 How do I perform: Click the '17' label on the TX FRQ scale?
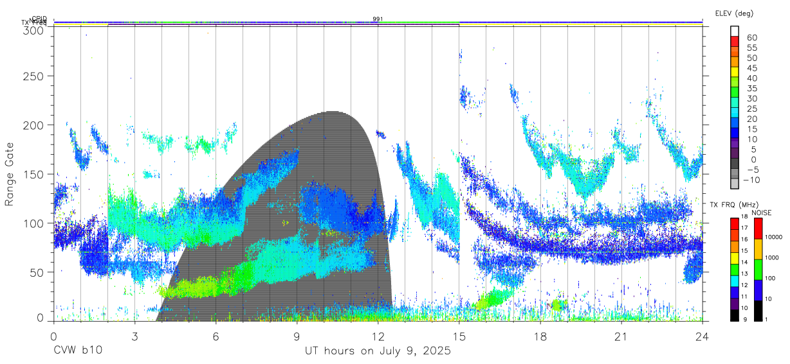click(745, 228)
